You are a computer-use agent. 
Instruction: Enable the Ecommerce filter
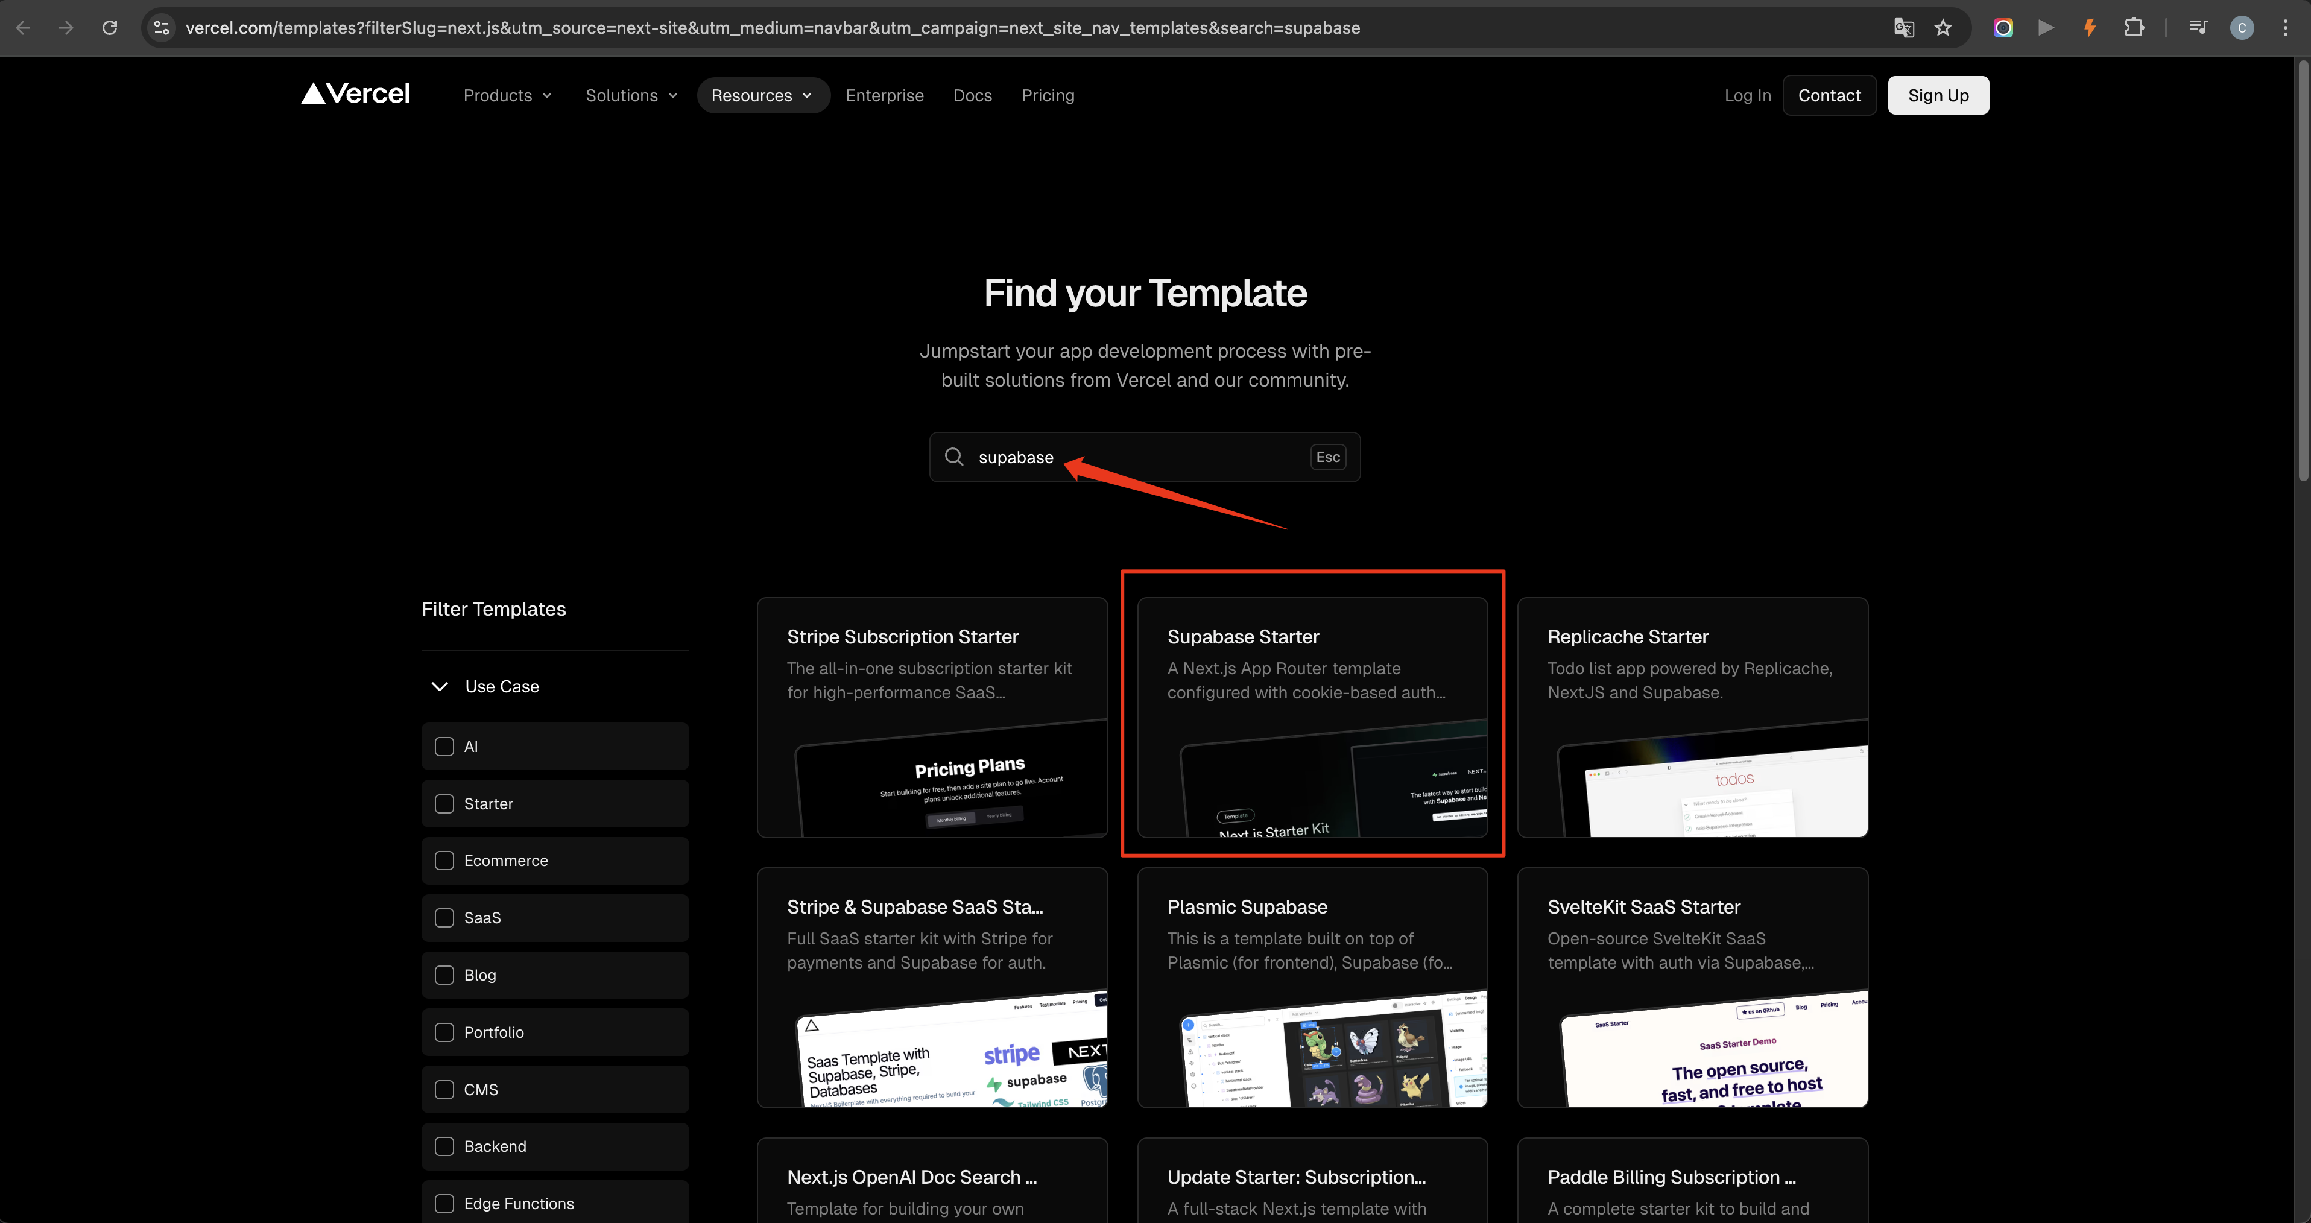pyautogui.click(x=444, y=861)
